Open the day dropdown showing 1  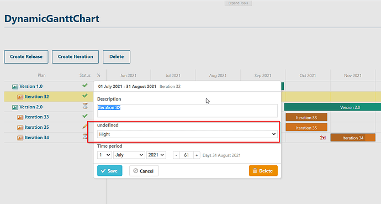click(104, 155)
